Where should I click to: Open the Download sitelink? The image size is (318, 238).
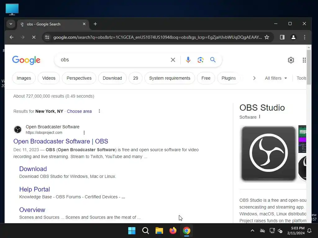(x=33, y=169)
